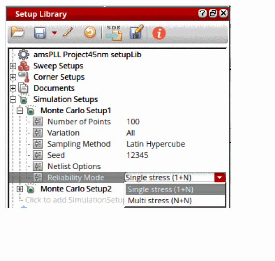Image resolution: width=275 pixels, height=261 pixels.
Task: Click the Reliability Mode combo box field
Action: [x=169, y=178]
